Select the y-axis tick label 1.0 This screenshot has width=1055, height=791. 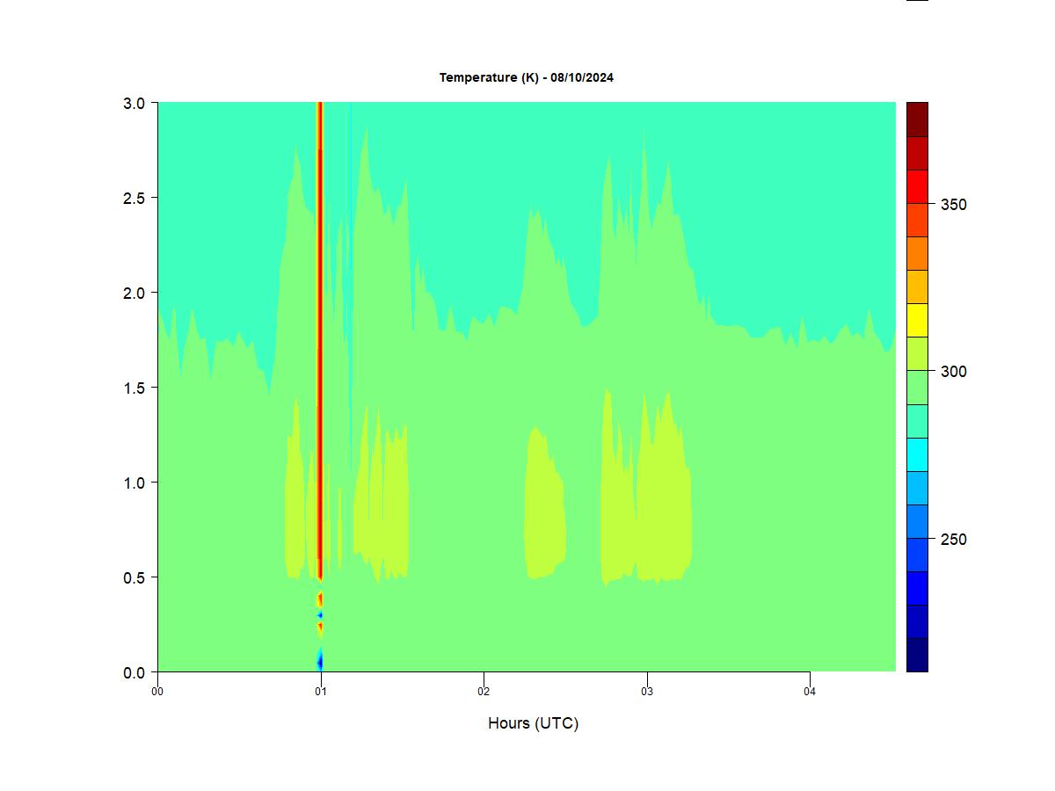pos(135,483)
